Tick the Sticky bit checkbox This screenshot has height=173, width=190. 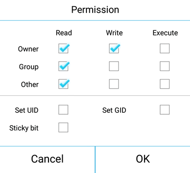click(x=63, y=127)
